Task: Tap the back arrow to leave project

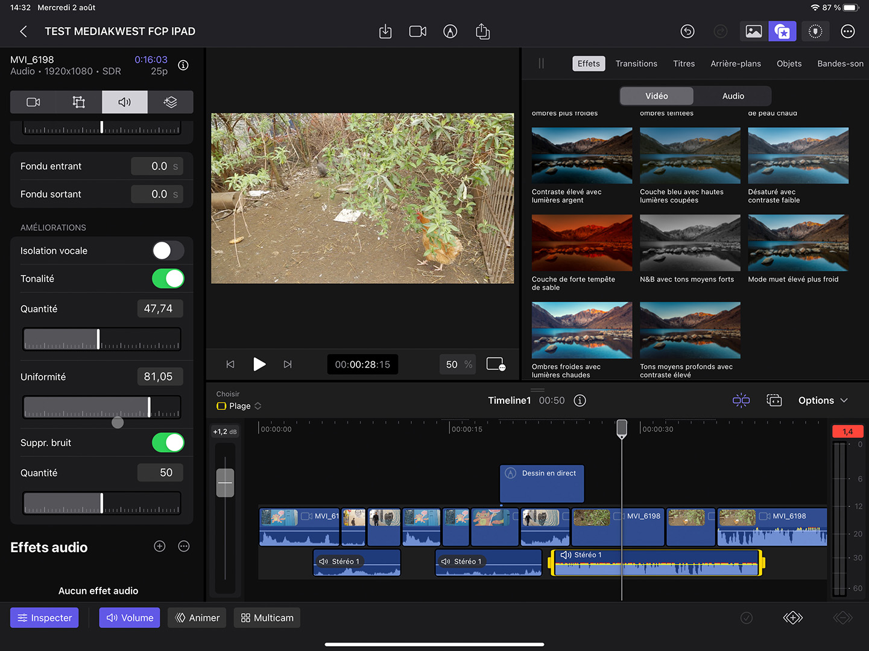Action: [x=24, y=31]
